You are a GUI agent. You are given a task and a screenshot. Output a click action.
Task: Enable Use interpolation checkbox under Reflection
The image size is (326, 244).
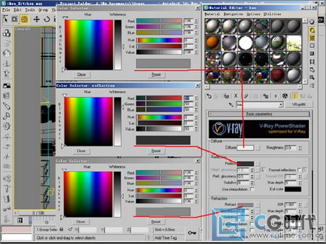tap(252, 189)
